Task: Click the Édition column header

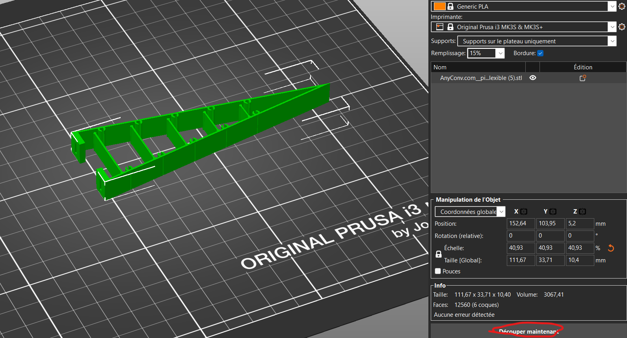Action: (583, 67)
